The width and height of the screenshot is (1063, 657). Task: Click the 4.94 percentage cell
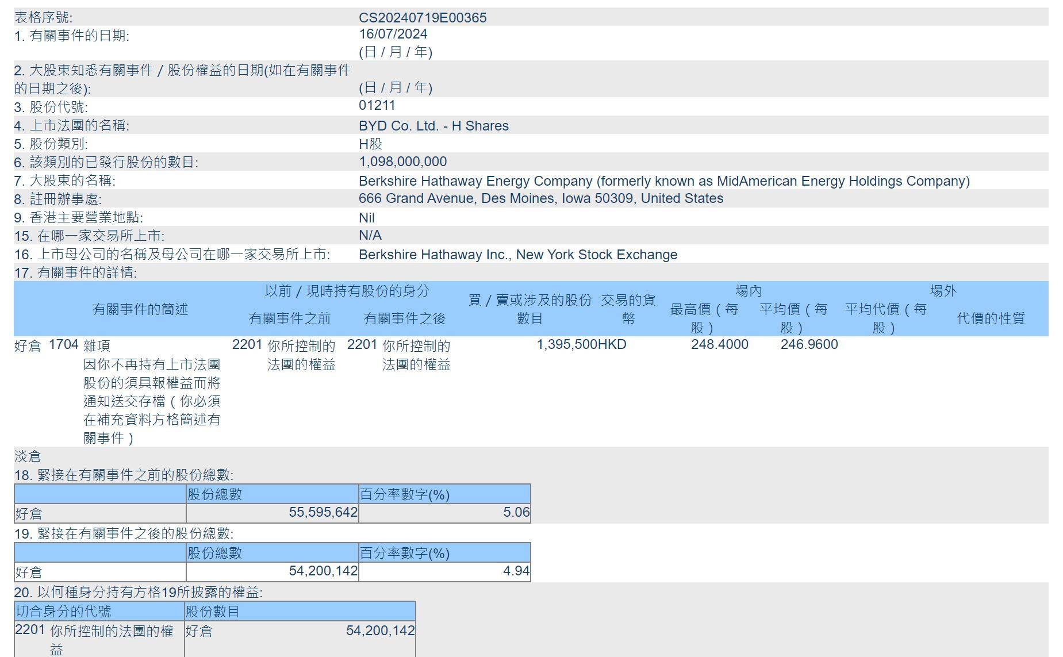(516, 571)
